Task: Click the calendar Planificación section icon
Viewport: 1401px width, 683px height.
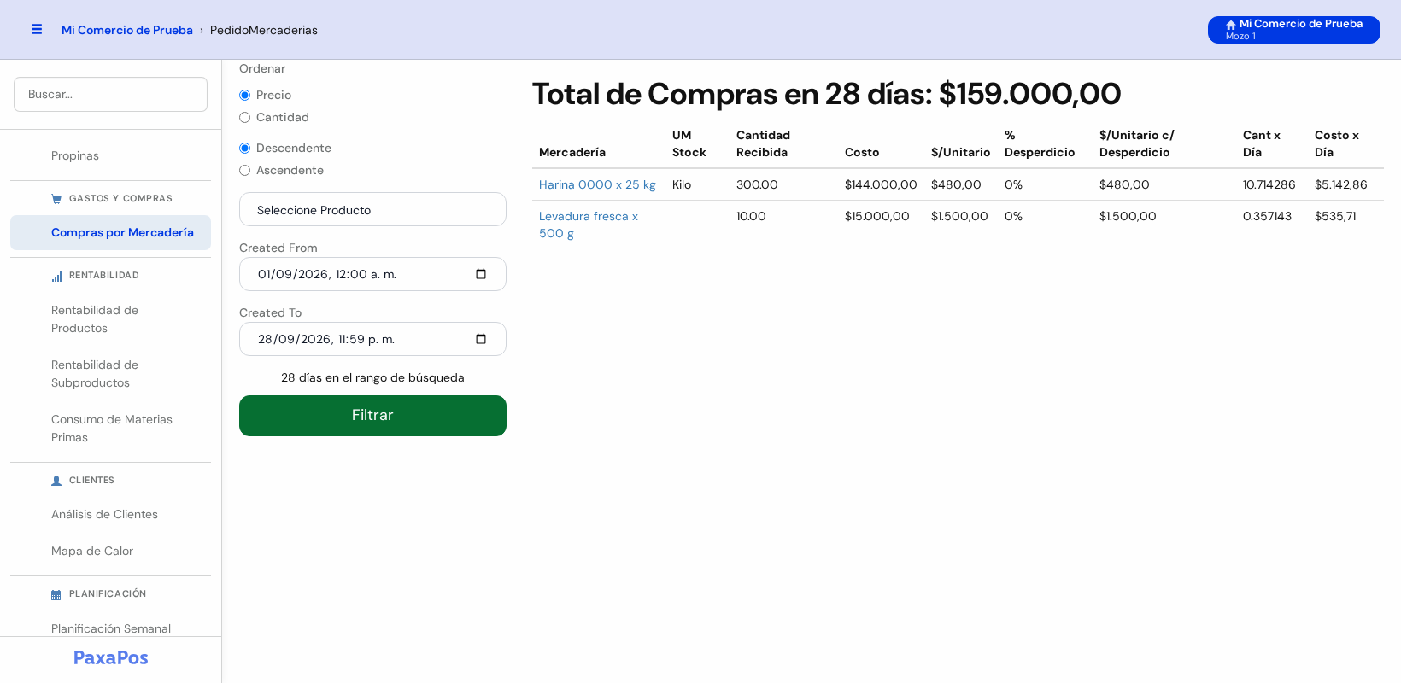Action: click(56, 594)
